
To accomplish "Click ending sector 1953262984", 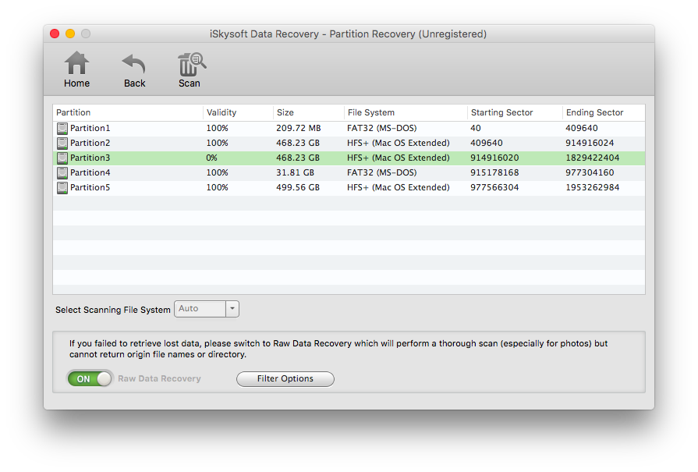I will click(x=593, y=187).
